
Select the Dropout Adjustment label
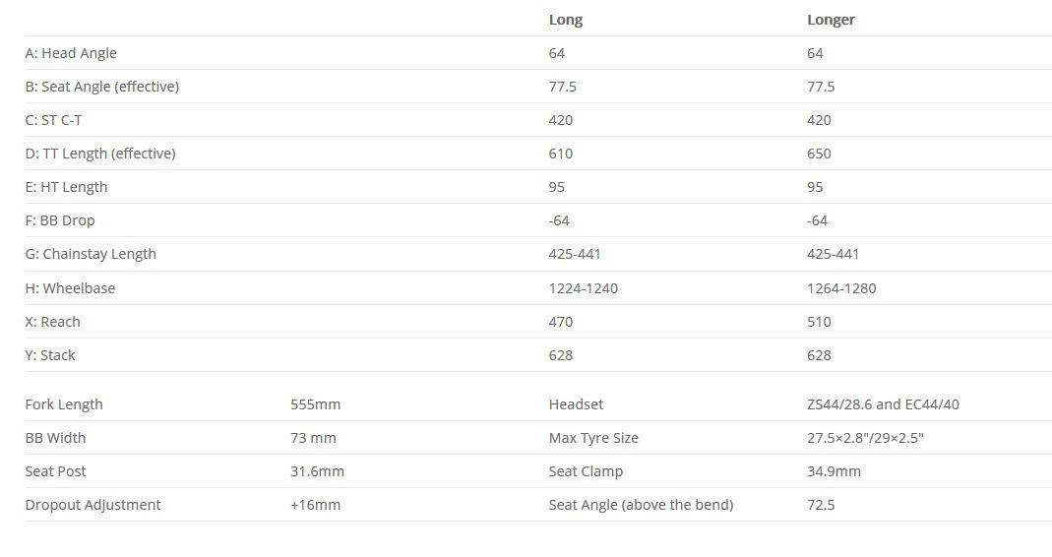[93, 505]
